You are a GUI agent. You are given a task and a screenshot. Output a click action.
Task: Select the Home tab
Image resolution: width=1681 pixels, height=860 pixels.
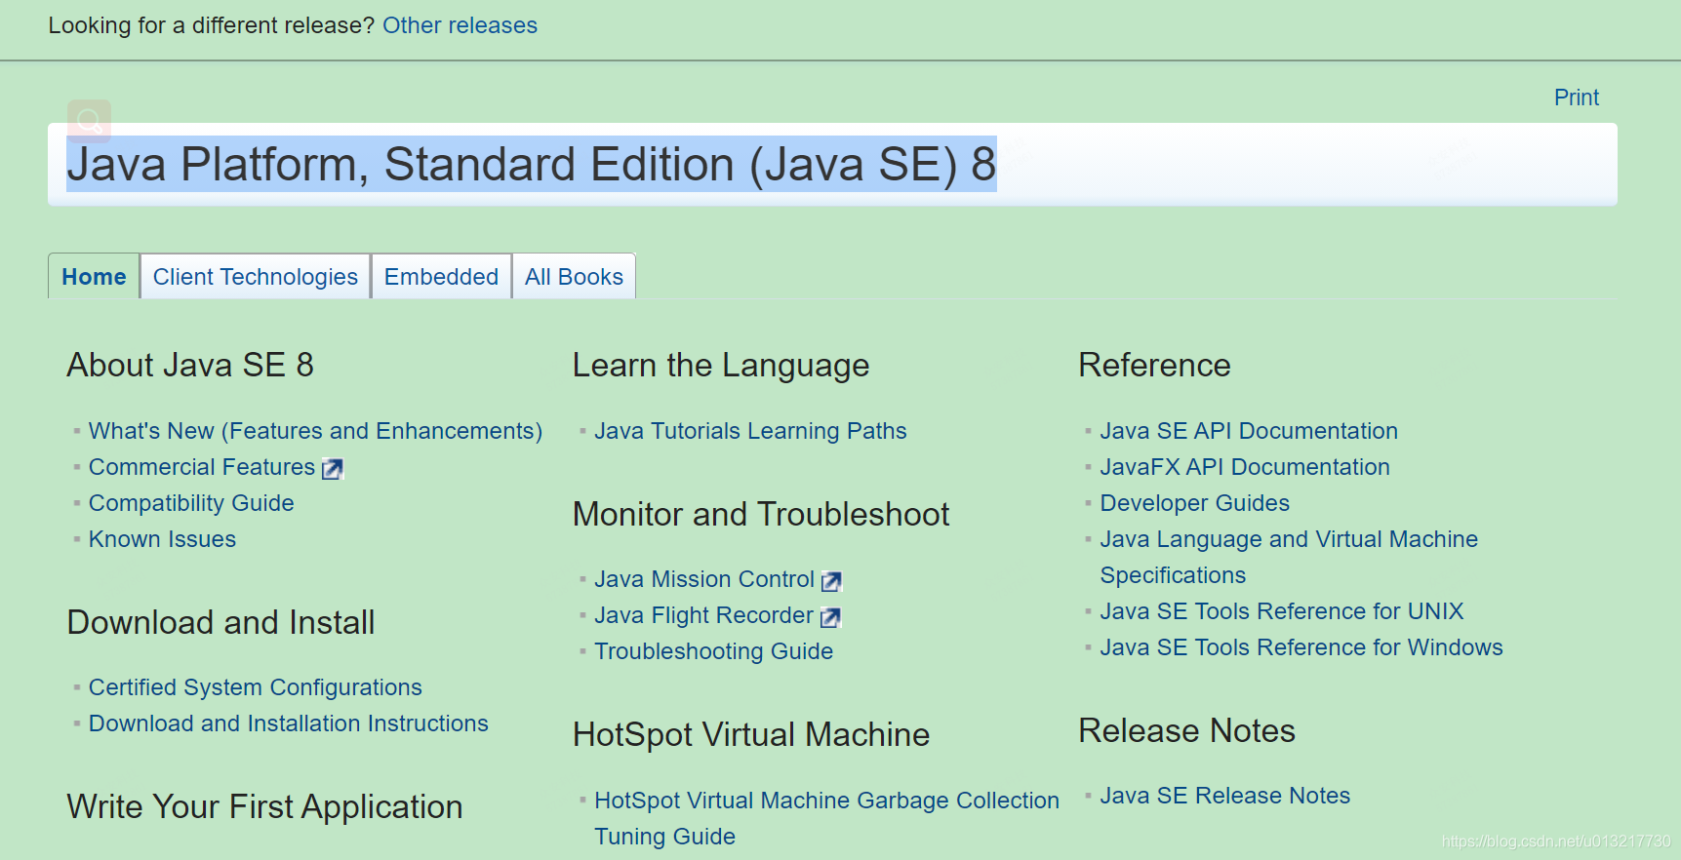coord(94,277)
